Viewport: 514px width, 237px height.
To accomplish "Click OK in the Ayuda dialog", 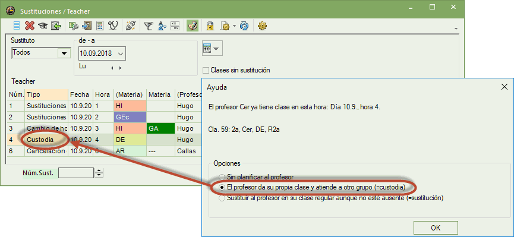I will point(436,228).
